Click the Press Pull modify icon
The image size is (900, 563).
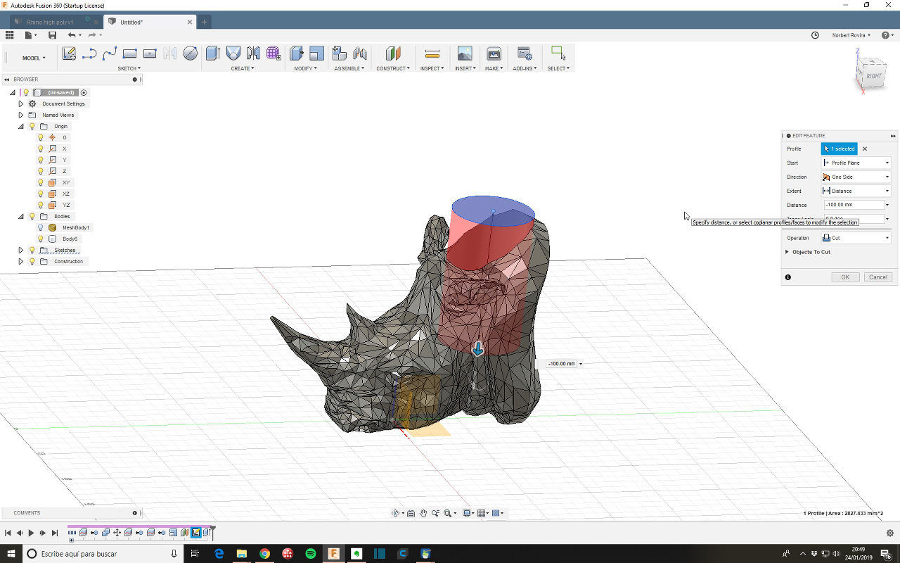click(x=297, y=53)
